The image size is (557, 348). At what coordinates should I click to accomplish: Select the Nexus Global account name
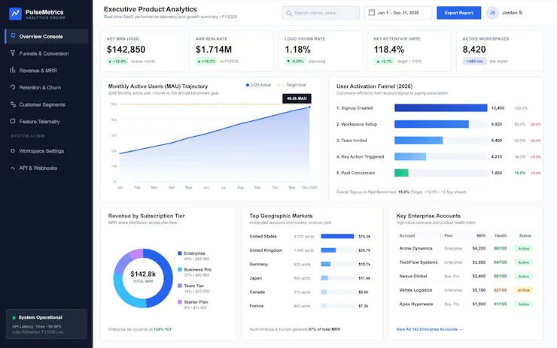(412, 276)
